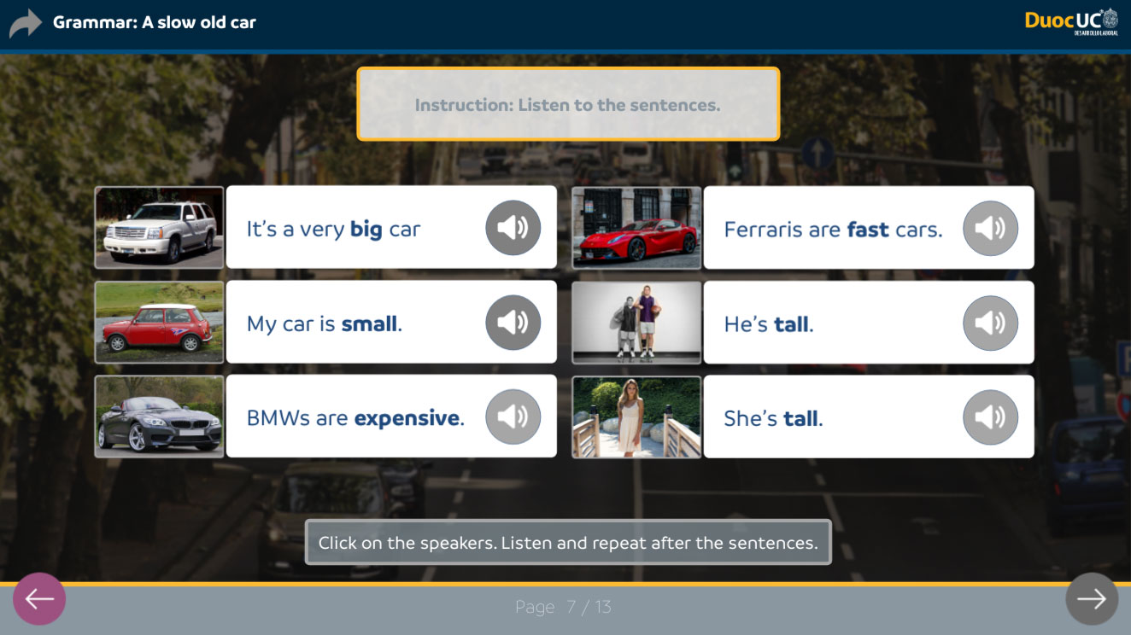Click the "Ferraris are fast cars." sentence
This screenshot has height=635, width=1131.
[x=833, y=229]
